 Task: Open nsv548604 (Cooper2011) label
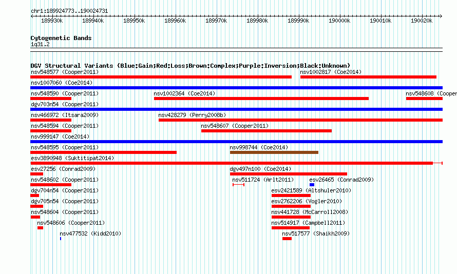click(x=65, y=212)
